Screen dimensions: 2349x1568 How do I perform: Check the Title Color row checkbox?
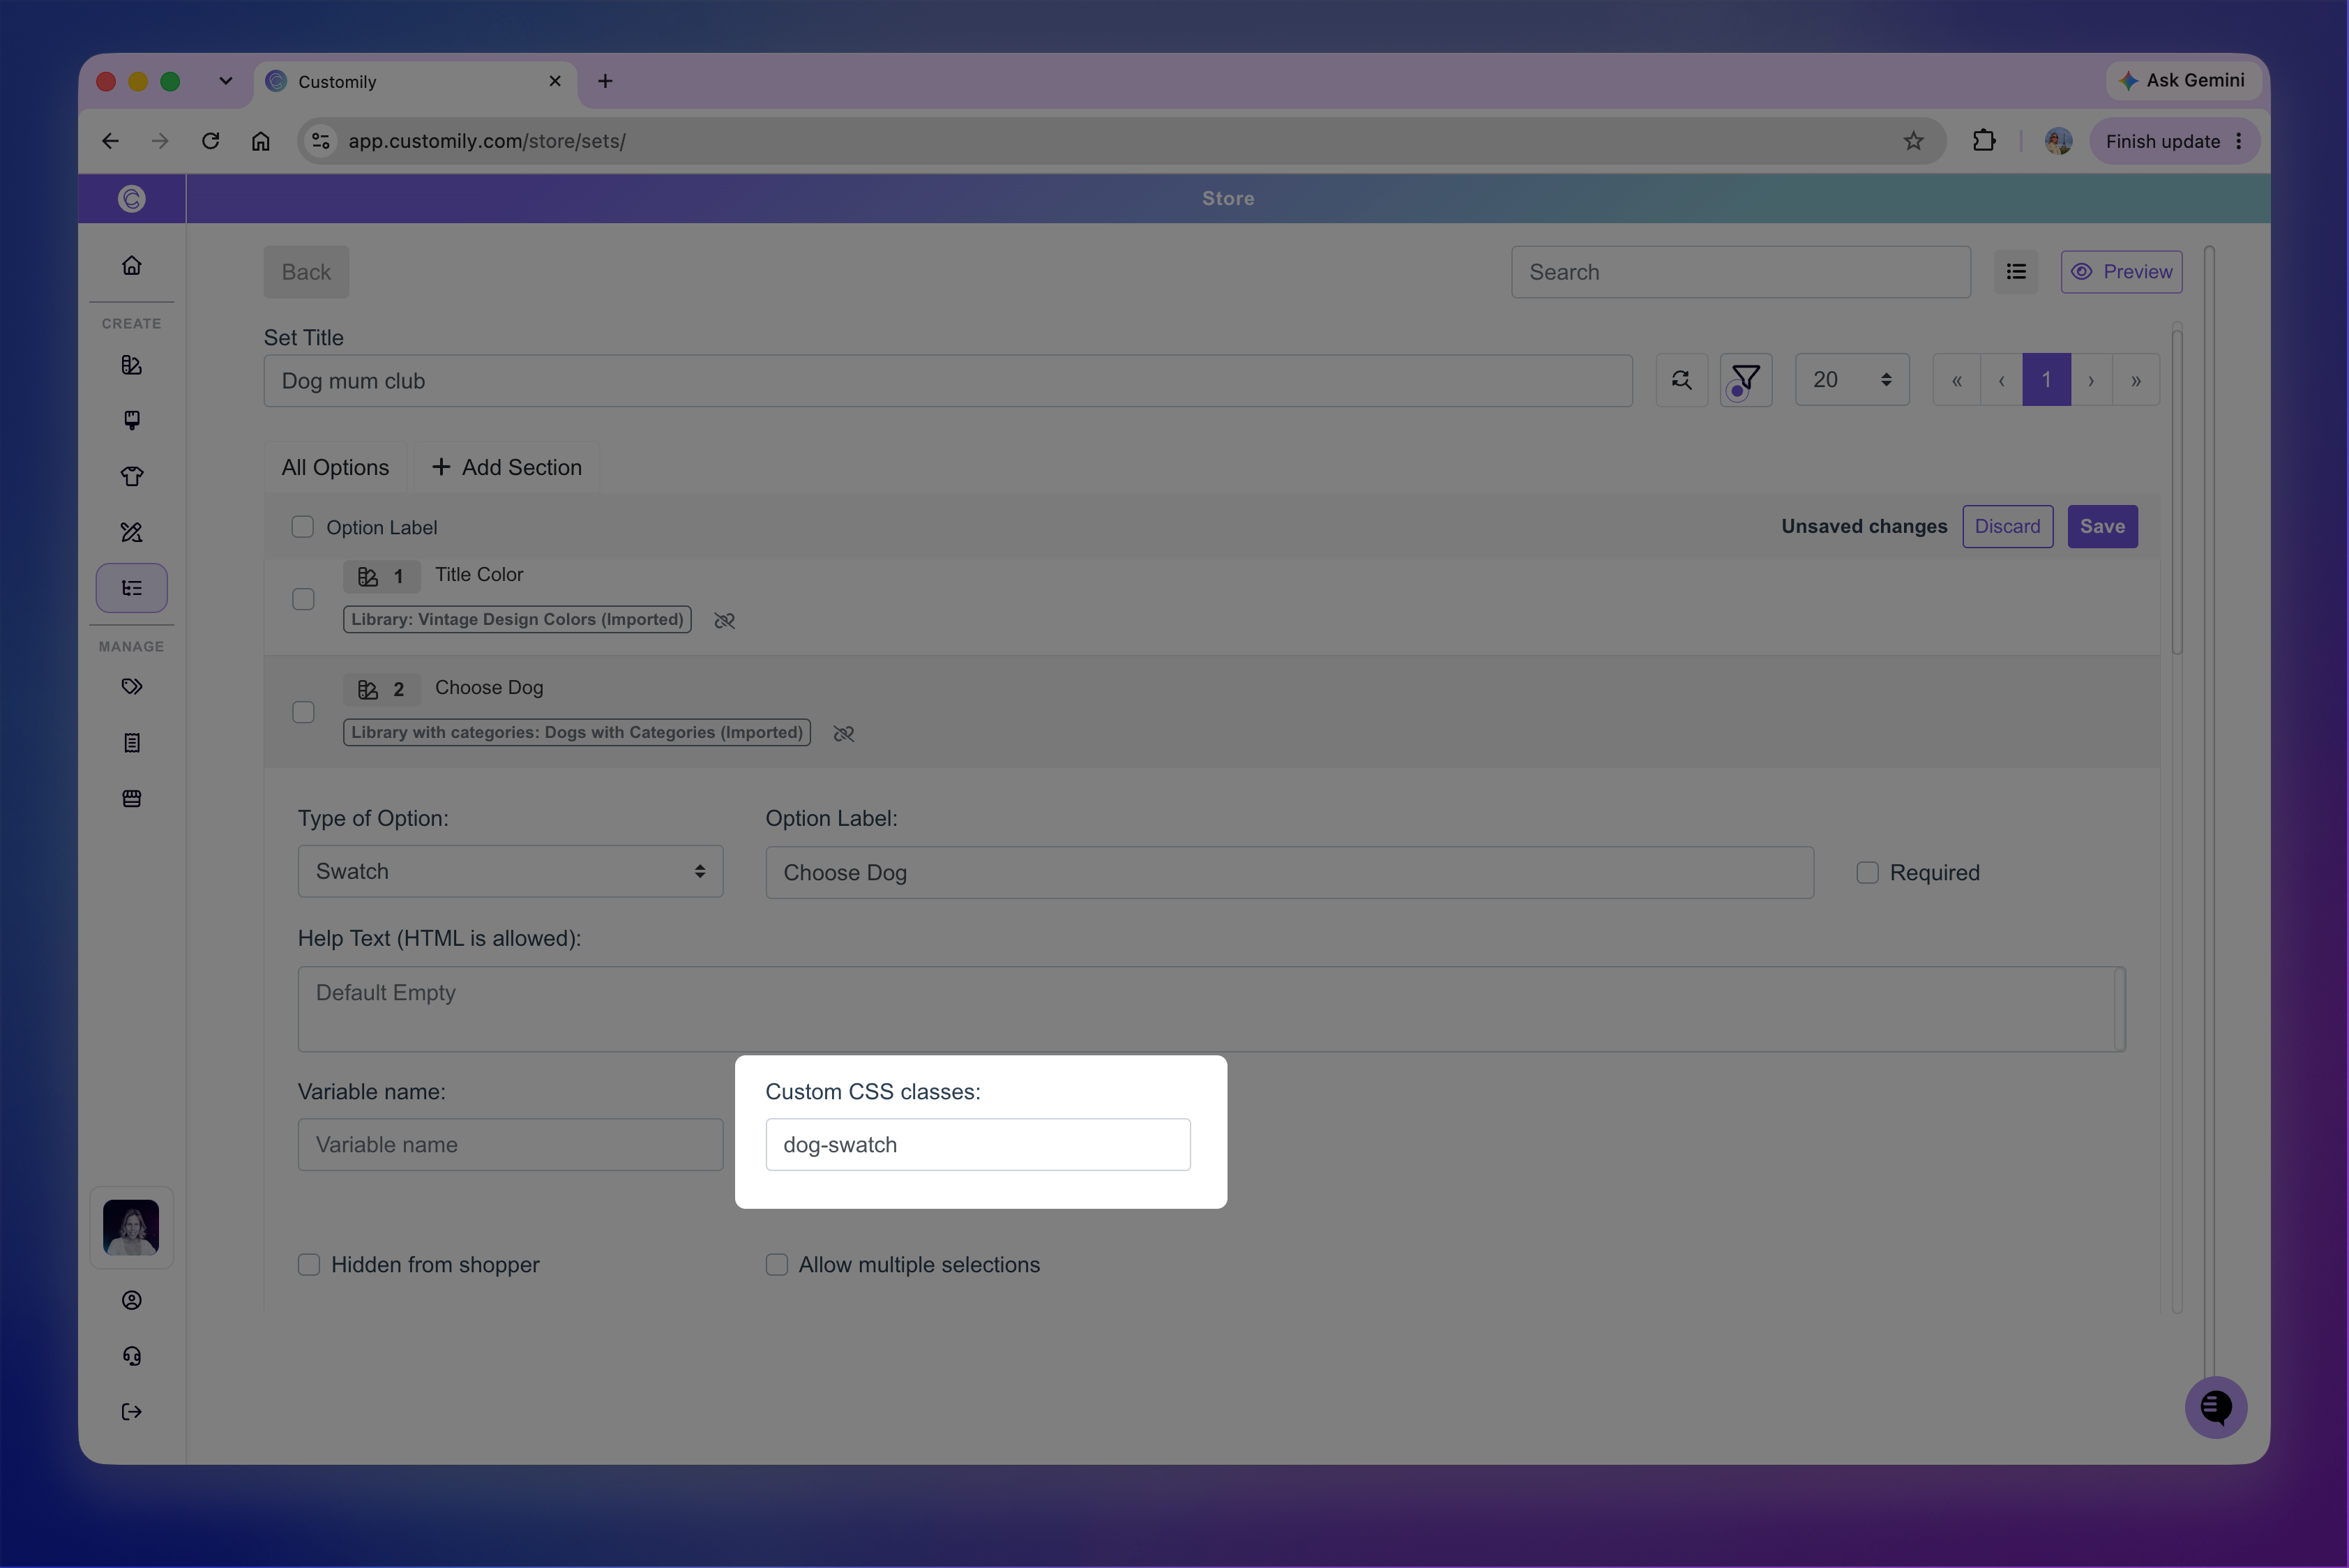(x=303, y=599)
